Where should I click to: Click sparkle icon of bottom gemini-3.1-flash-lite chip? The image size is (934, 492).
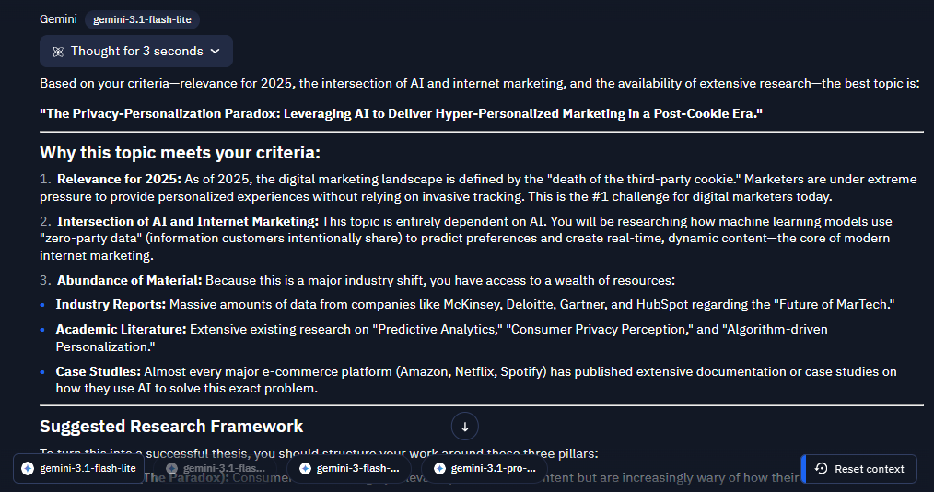pos(28,469)
